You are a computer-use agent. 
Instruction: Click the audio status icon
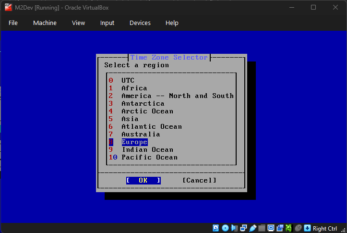click(x=234, y=228)
